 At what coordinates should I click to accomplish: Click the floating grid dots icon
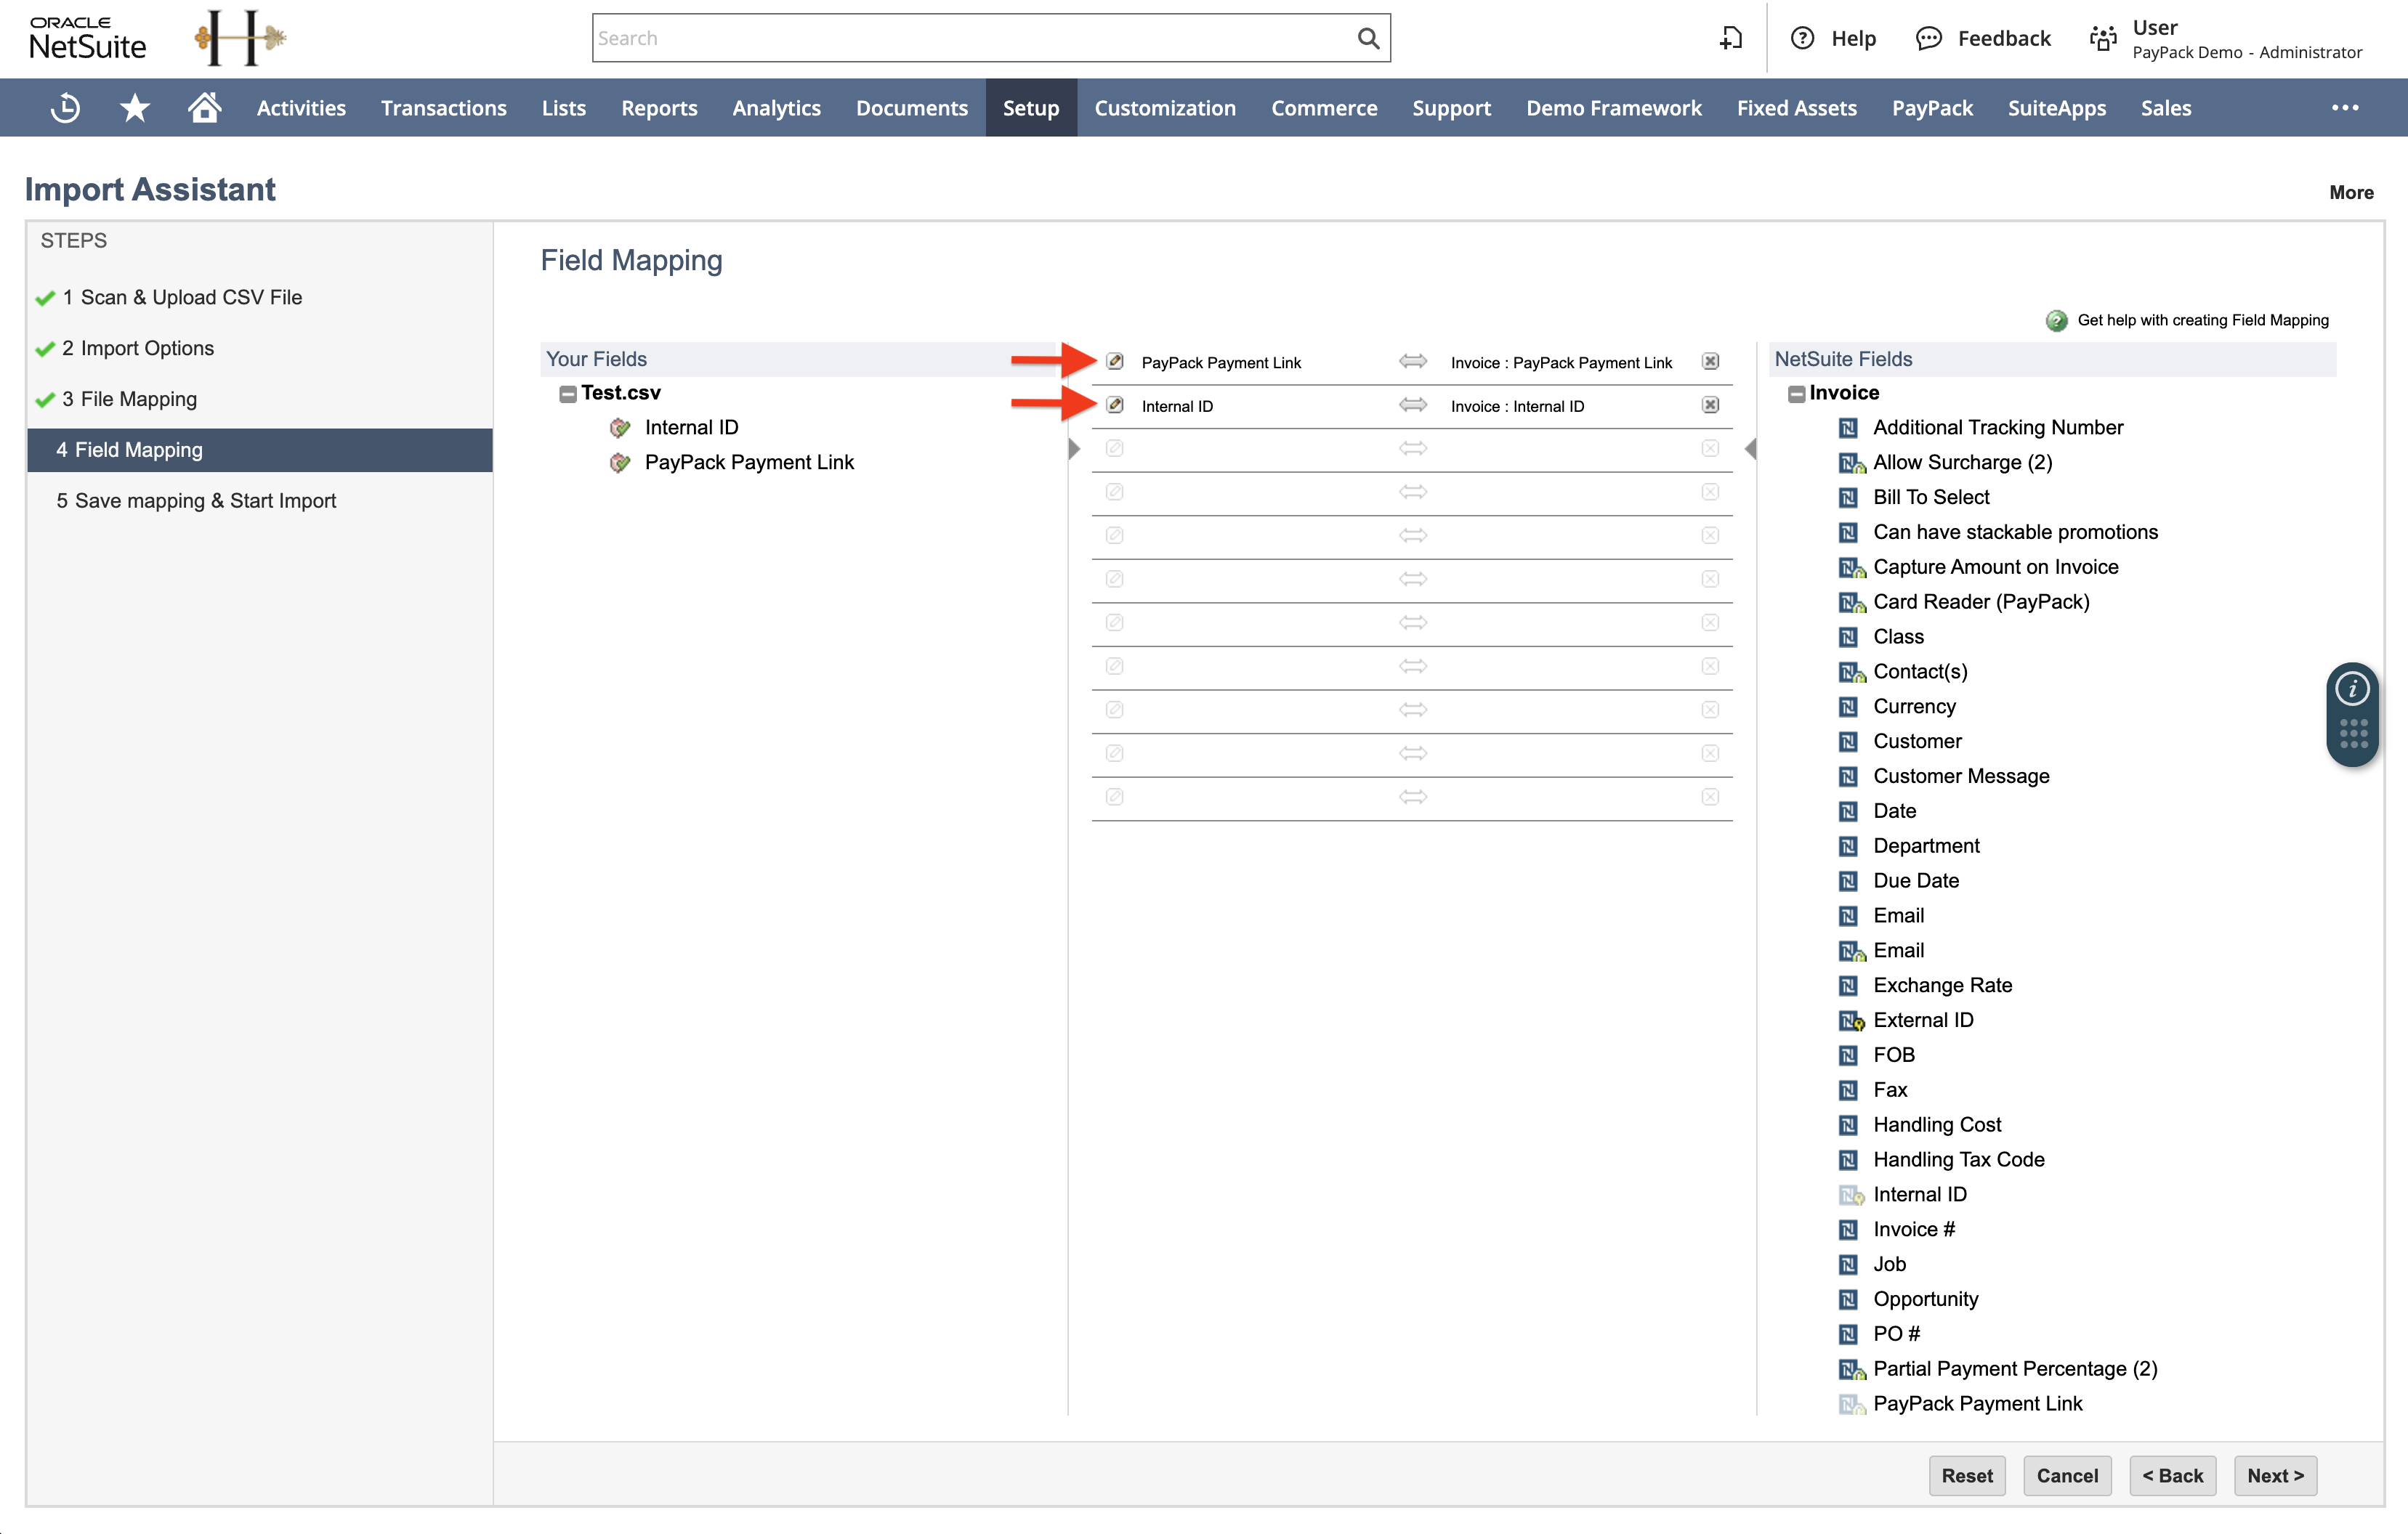2353,734
